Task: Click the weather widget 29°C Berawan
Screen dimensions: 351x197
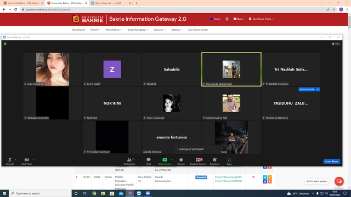Action: 298,193
